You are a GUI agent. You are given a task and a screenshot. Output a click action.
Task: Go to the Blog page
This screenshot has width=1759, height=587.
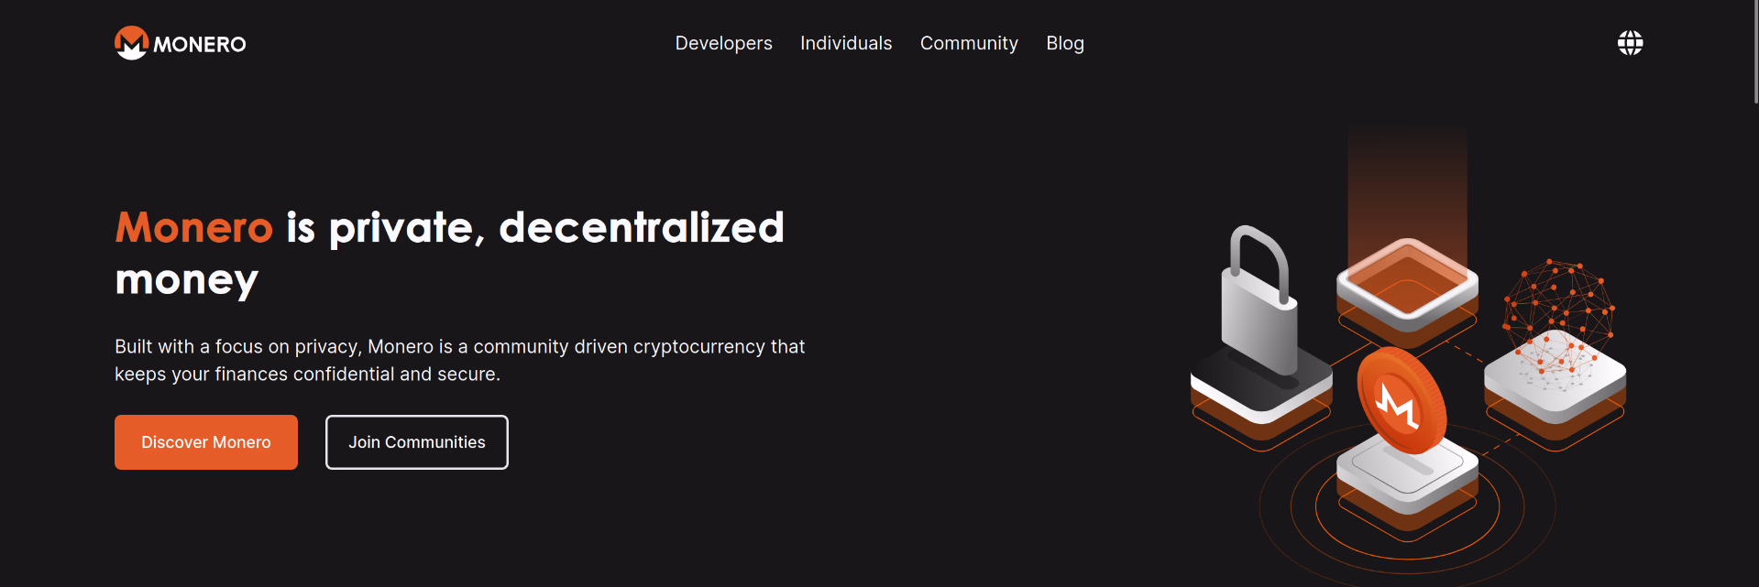pos(1065,43)
